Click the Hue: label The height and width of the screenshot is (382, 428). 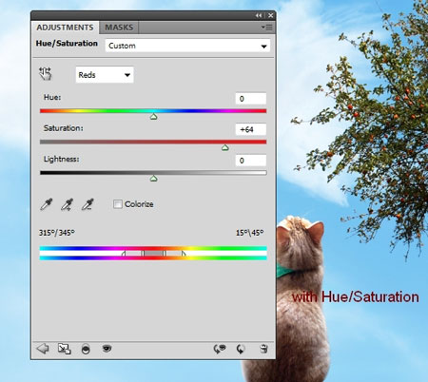pyautogui.click(x=52, y=97)
